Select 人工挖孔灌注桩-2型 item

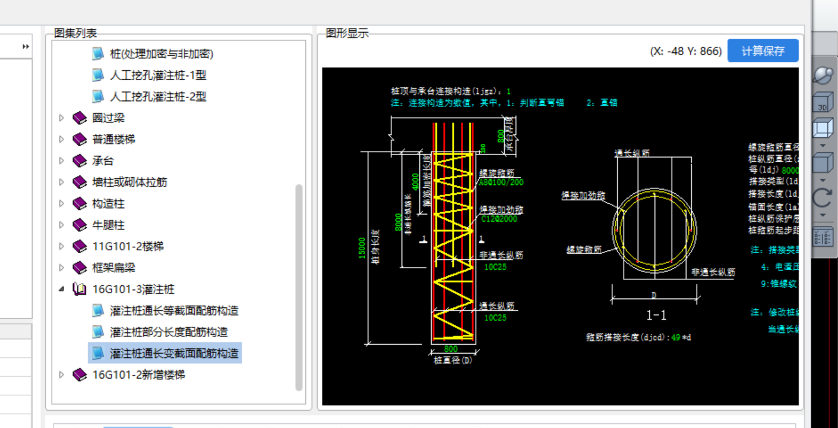pos(158,97)
